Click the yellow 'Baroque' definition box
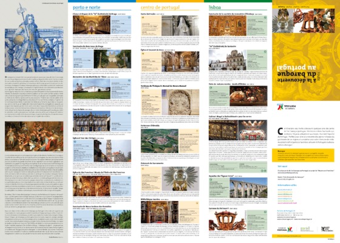Image resolution: width=340 pixels, height=243 pixels. coord(303,156)
